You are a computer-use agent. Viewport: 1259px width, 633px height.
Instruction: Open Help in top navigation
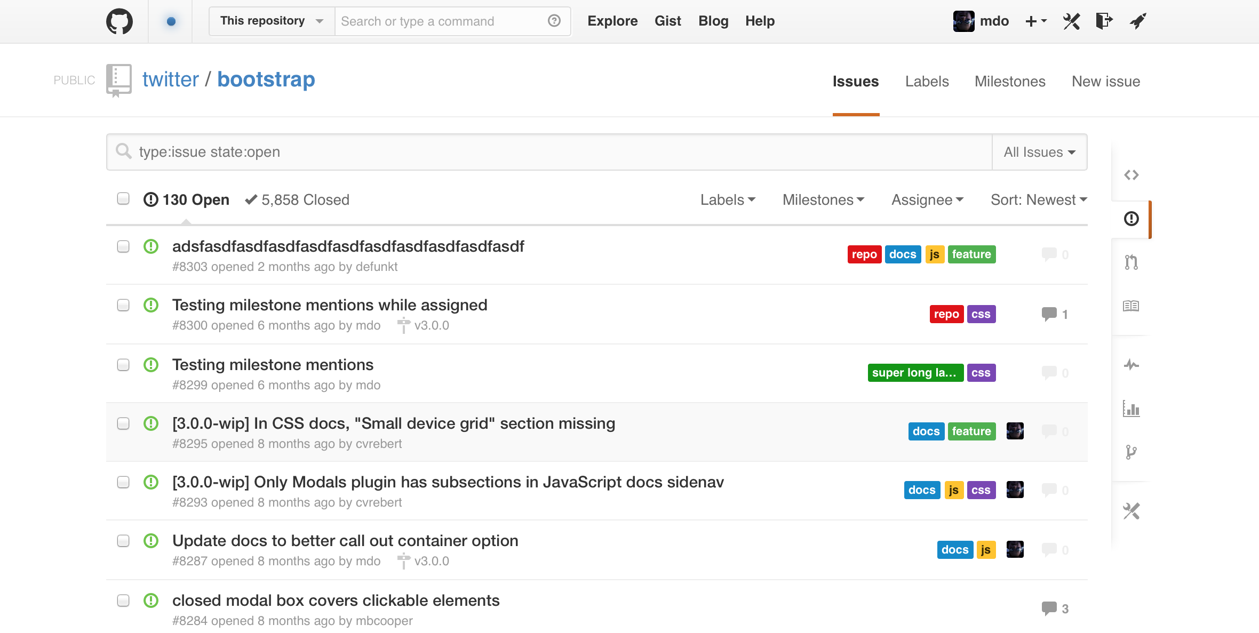point(760,21)
